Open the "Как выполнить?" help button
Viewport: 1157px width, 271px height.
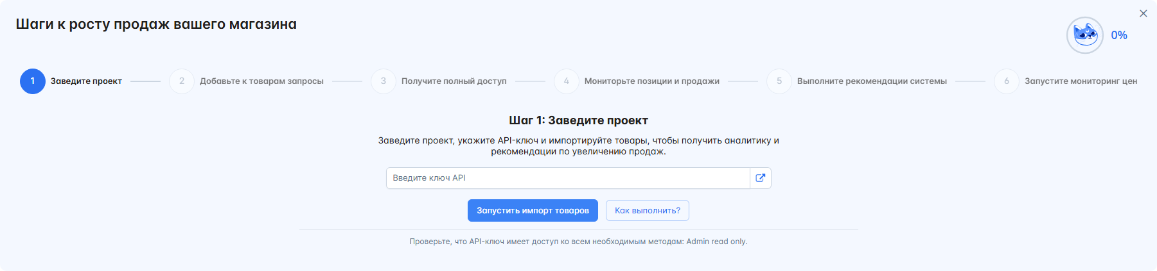click(647, 211)
